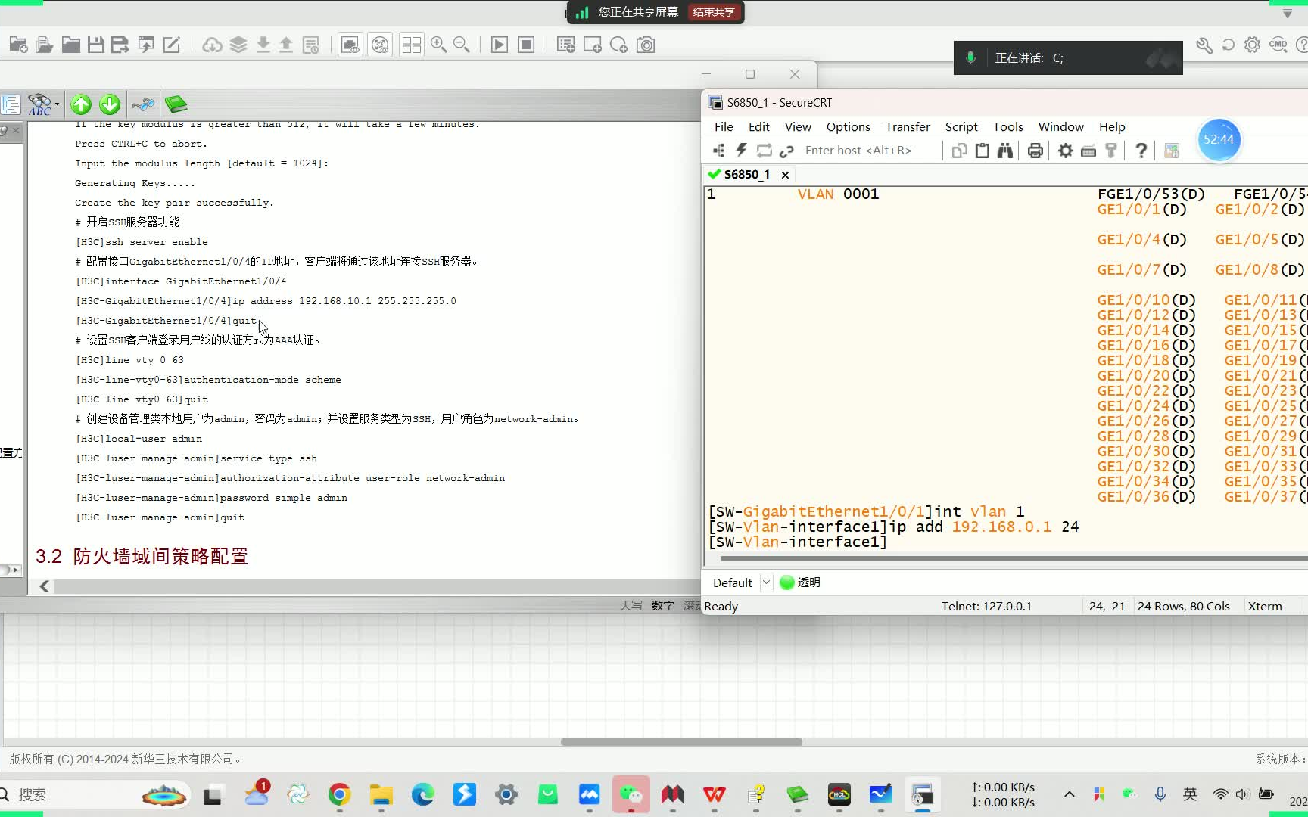Viewport: 1308px width, 817px height.
Task: Expand the Default dropdown in SecureCRT
Action: pyautogui.click(x=766, y=582)
